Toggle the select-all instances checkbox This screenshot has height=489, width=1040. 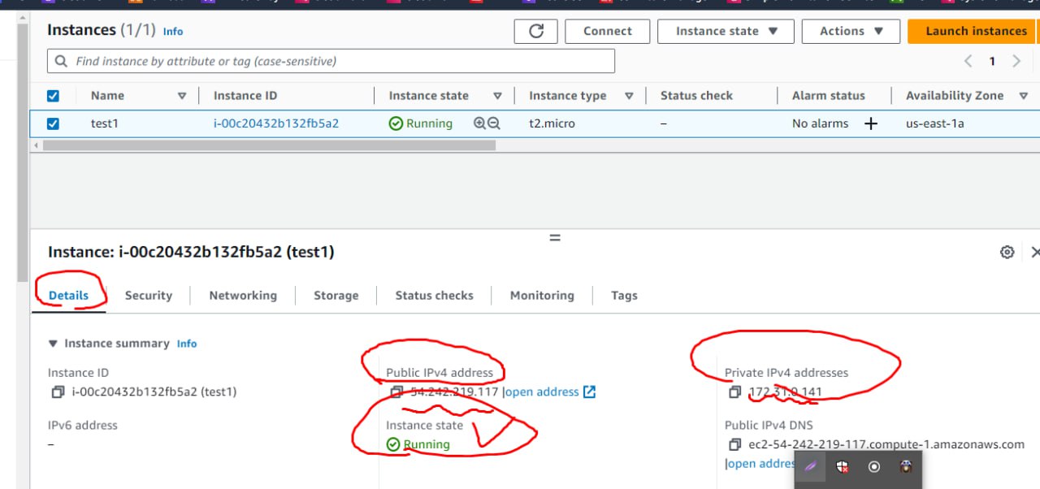pyautogui.click(x=53, y=96)
